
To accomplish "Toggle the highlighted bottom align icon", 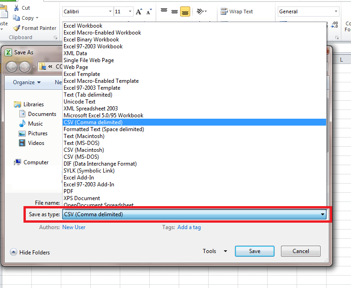I will (x=185, y=12).
